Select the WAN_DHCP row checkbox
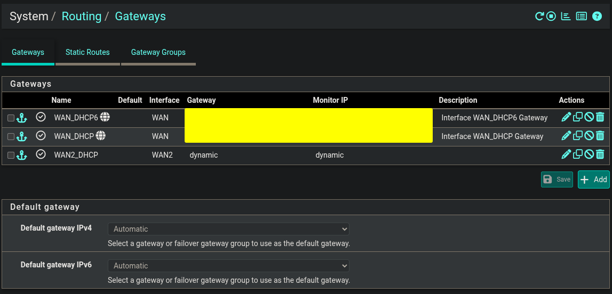 click(11, 137)
